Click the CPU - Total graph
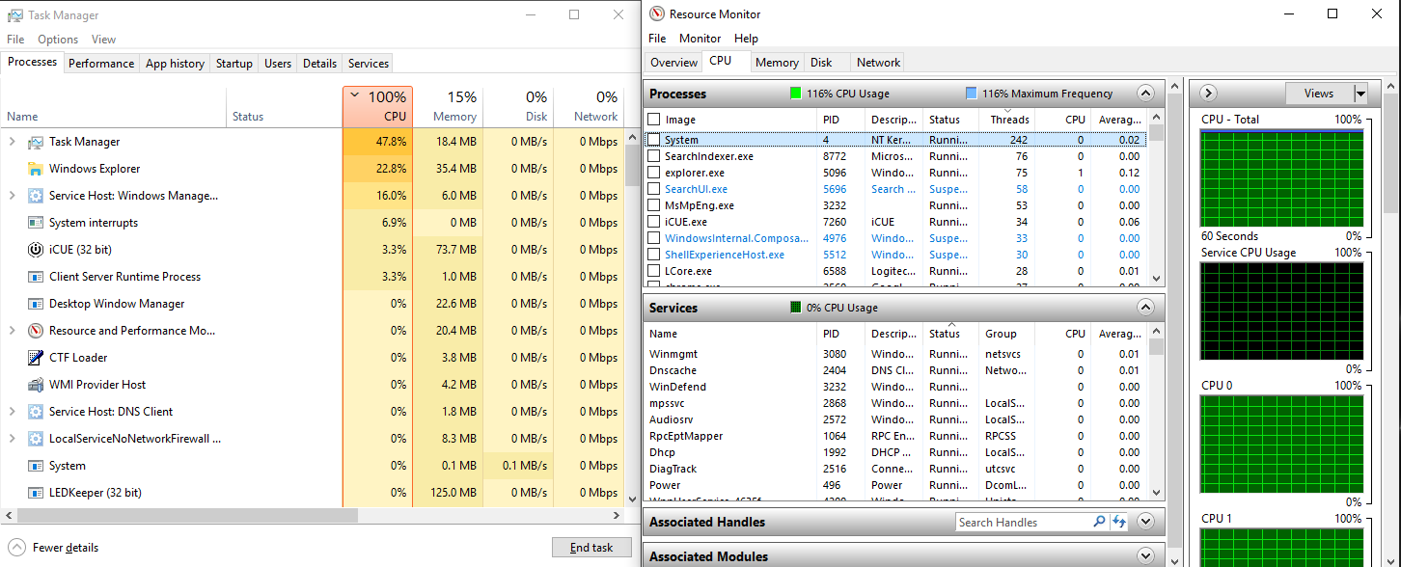The width and height of the screenshot is (1401, 567). click(1281, 179)
